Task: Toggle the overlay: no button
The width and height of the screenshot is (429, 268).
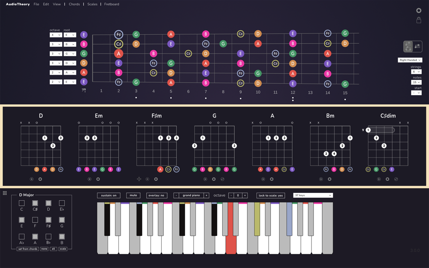Action: pos(157,195)
